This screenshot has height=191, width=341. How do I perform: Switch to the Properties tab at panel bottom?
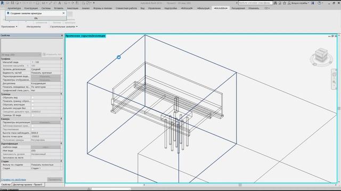tap(6, 185)
